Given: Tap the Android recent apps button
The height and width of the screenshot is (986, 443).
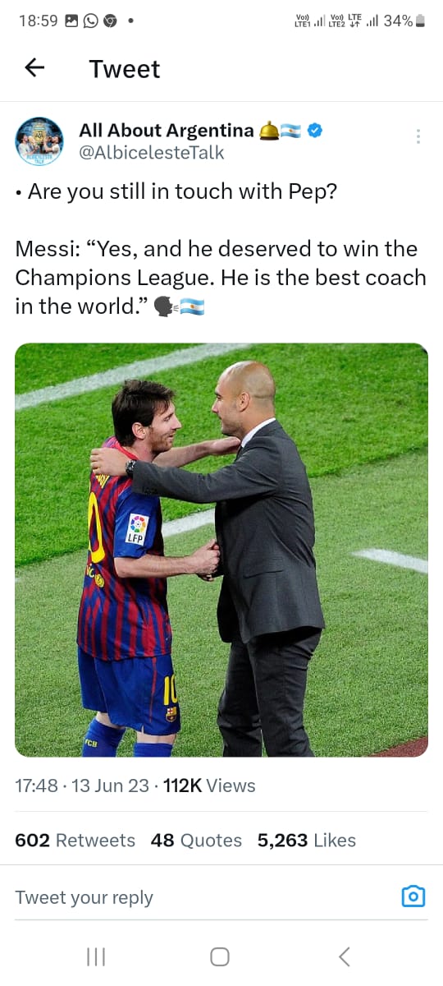Looking at the screenshot, I should (x=96, y=956).
